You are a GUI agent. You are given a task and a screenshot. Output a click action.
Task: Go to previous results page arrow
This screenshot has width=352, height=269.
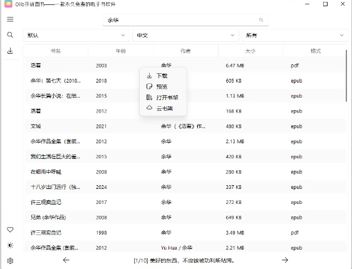[66, 260]
